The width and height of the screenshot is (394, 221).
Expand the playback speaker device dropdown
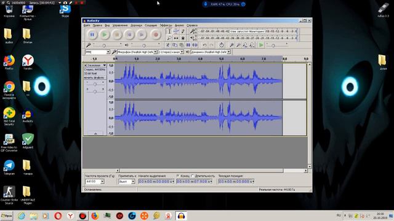[228, 52]
